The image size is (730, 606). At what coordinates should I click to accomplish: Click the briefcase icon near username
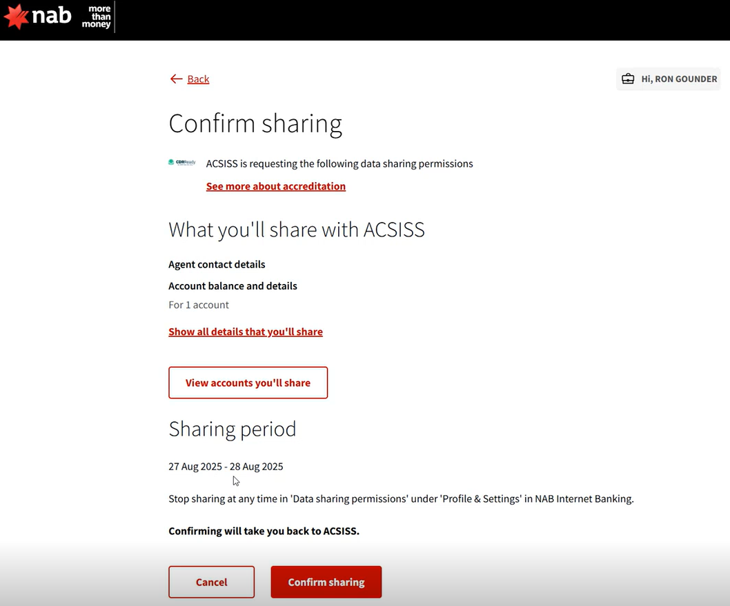point(628,79)
